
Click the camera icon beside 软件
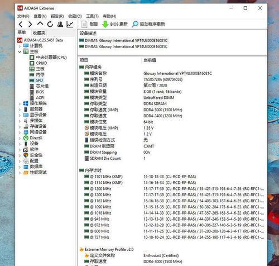coord(26,150)
